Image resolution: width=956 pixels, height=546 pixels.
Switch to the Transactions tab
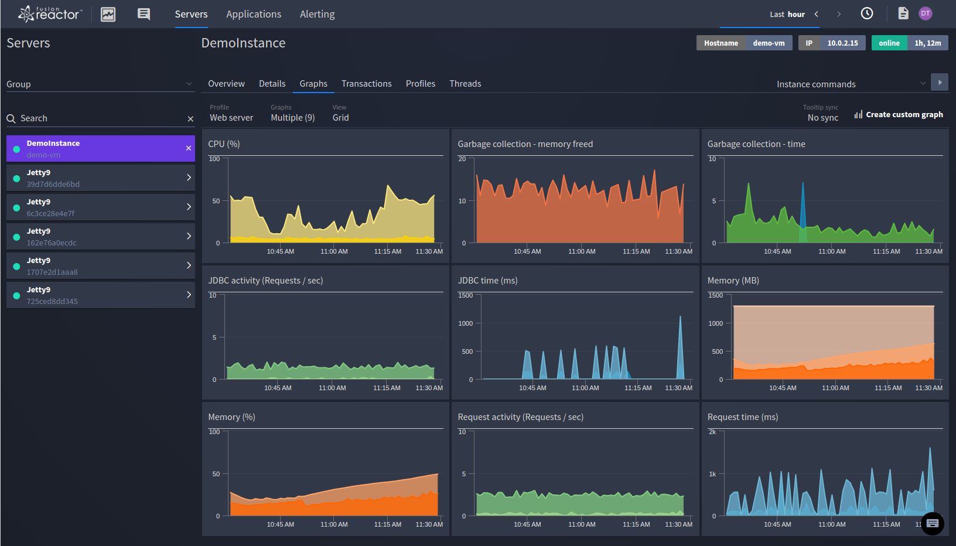click(x=366, y=84)
